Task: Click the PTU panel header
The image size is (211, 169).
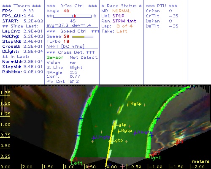Action: coord(161,6)
